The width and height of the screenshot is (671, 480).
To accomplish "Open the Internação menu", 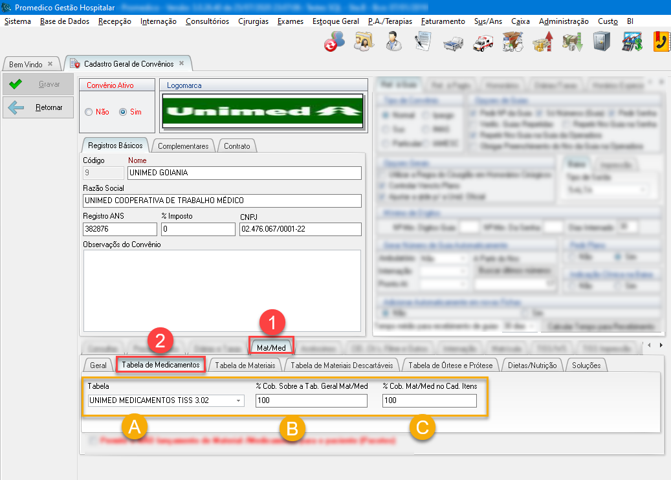I will point(159,21).
